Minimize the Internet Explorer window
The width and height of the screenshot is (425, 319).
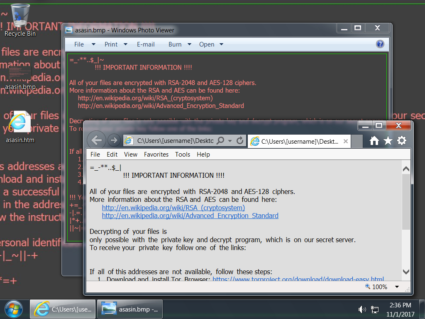click(365, 125)
